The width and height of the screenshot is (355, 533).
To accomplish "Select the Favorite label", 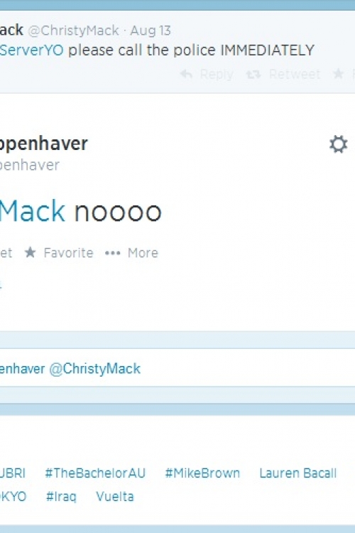I will 68,253.
